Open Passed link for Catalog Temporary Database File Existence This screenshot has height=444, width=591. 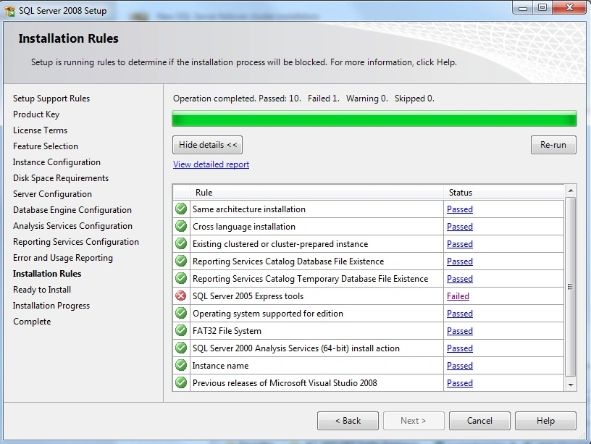(x=459, y=279)
